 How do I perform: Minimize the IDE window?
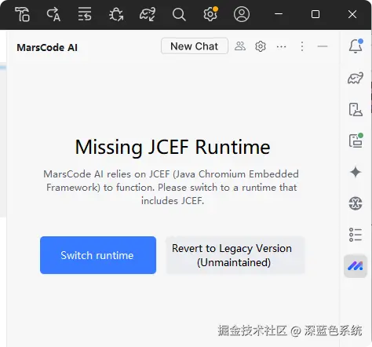279,14
